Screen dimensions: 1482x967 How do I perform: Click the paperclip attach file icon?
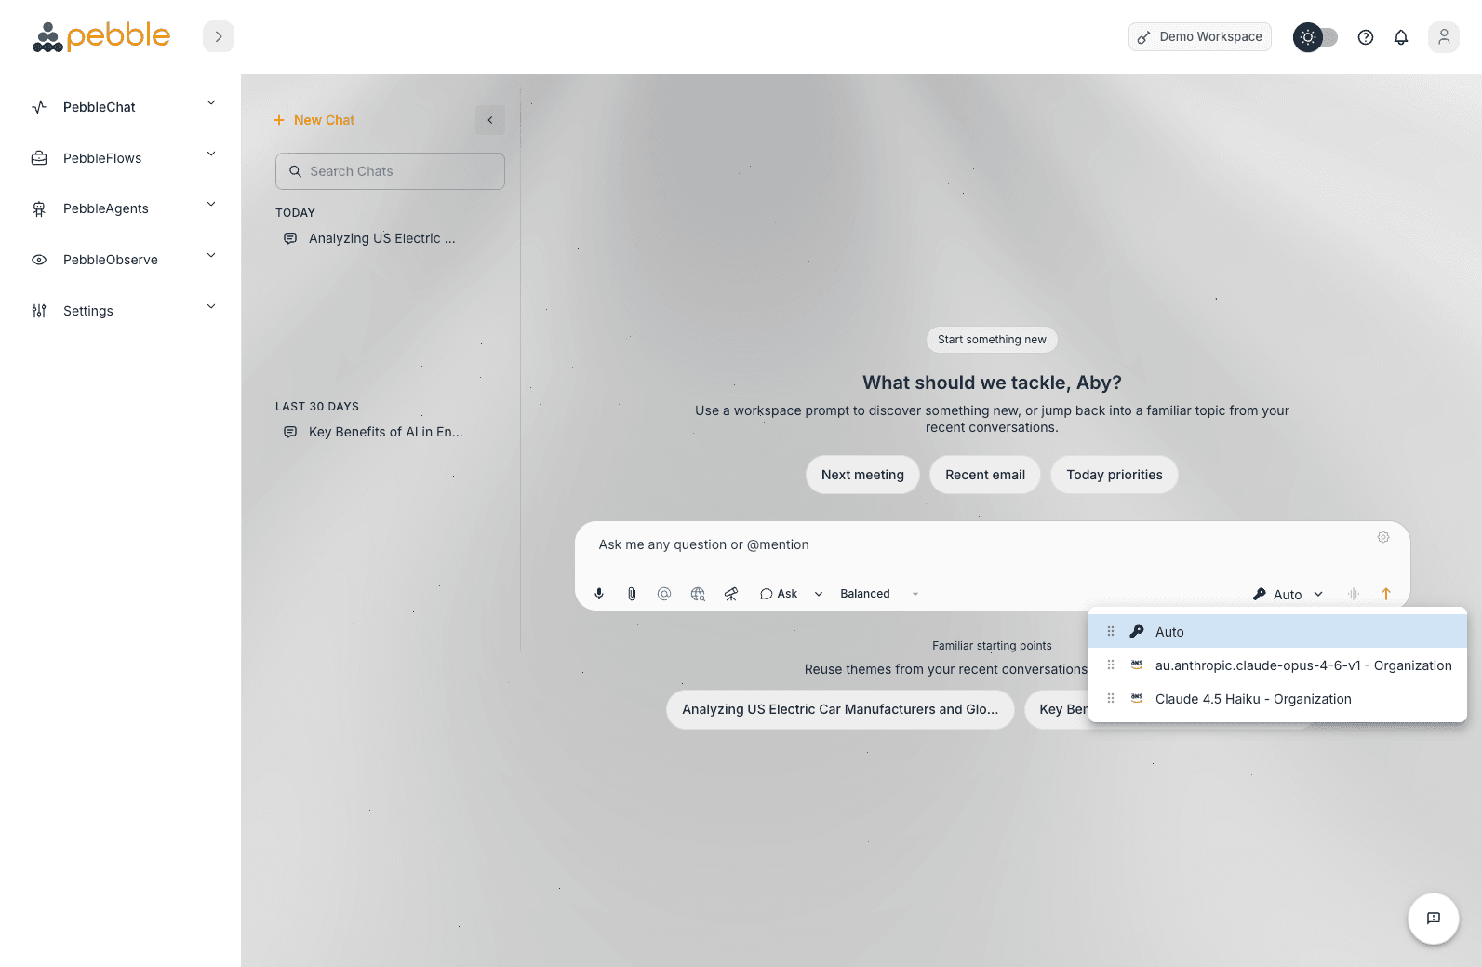click(x=632, y=594)
